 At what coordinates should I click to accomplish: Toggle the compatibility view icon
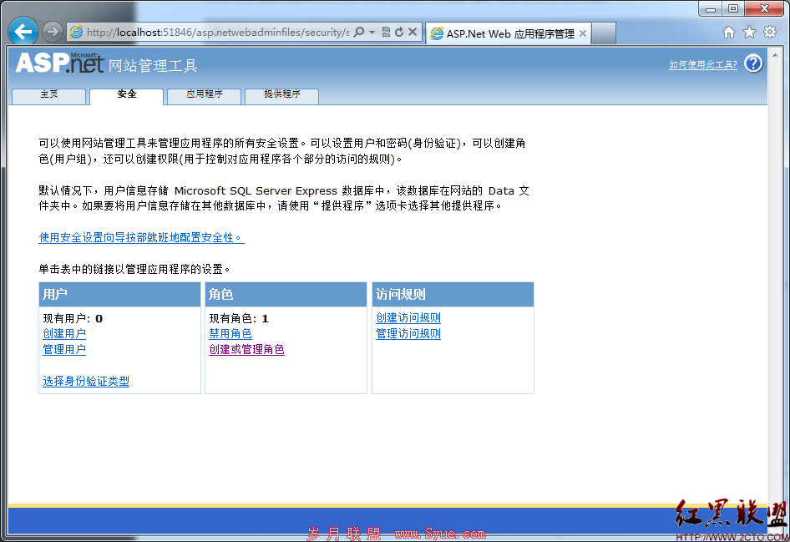point(386,32)
